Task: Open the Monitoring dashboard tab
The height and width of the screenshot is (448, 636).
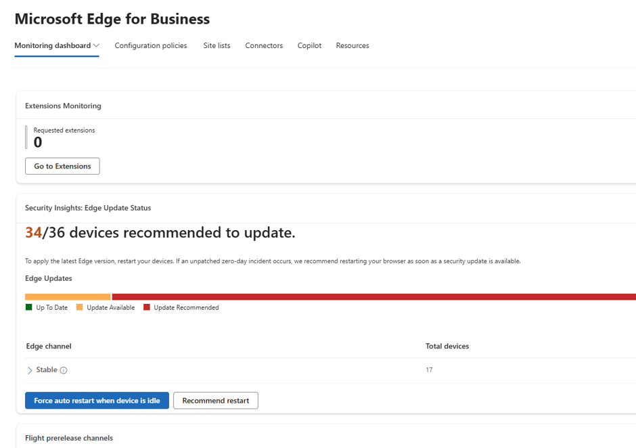Action: 53,45
